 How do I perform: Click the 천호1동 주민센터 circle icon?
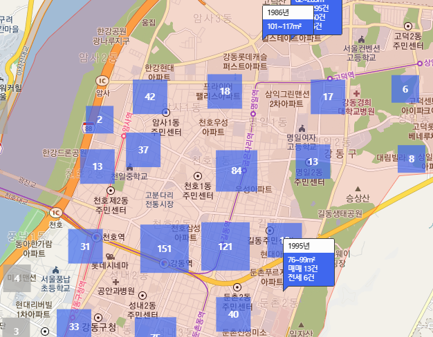pos(197,176)
